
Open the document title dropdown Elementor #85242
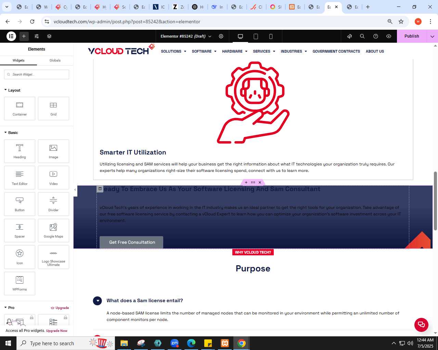click(186, 36)
